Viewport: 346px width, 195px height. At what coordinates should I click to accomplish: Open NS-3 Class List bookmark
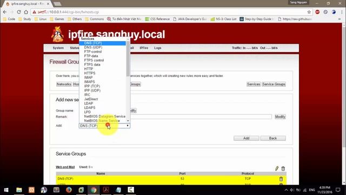(x=223, y=19)
